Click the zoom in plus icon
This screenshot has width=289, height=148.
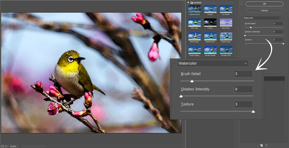[6, 146]
